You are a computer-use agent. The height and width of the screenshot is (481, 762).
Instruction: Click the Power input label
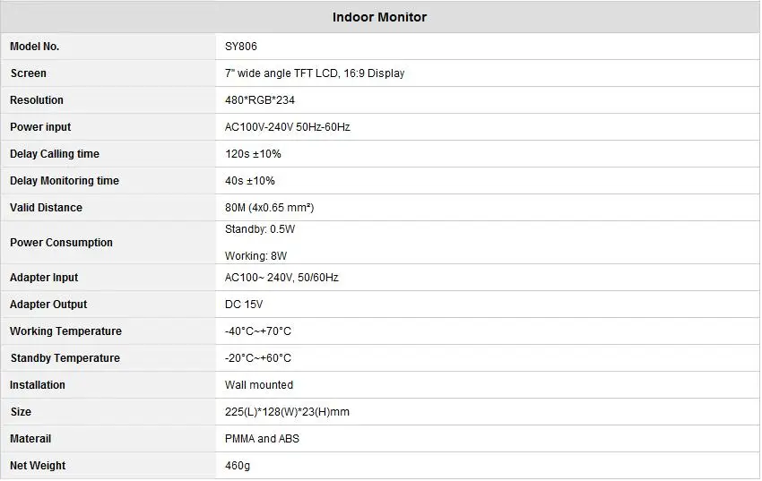[40, 127]
